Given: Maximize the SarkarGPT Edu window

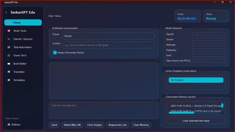Looking at the screenshot, I should (x=222, y=2).
